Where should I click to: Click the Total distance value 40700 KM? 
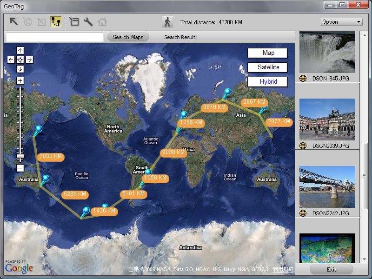pos(230,22)
